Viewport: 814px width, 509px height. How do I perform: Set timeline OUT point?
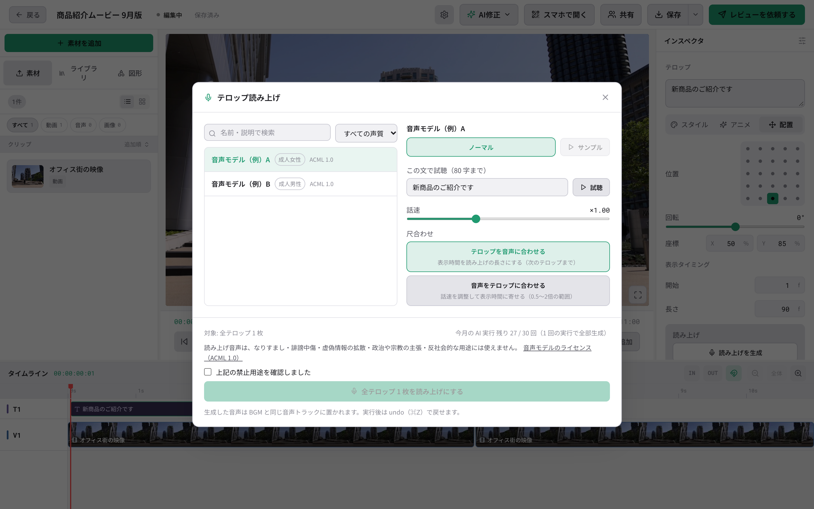[x=713, y=373]
